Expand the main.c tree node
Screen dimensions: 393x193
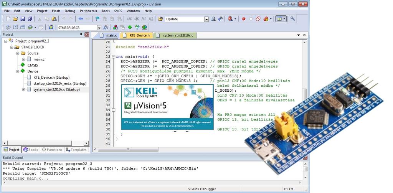click(23, 59)
